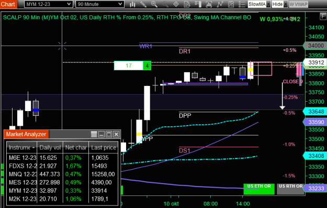Screen dimensions: 327x208
Task: Click Market Analyzer always-on-top square button
Action: click(94, 134)
